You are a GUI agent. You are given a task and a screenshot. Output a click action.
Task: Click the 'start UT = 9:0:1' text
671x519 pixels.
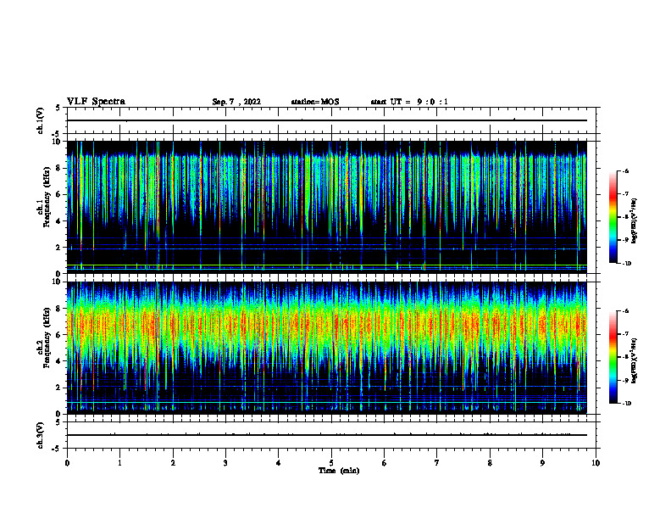pos(409,102)
